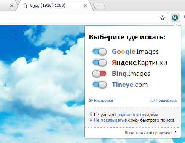Click the page icon on 6.jpg tab
This screenshot has width=185, height=143.
pyautogui.click(x=25, y=6)
